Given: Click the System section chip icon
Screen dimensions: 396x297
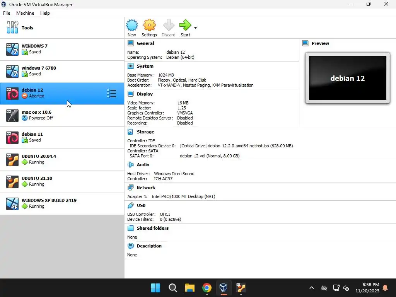Looking at the screenshot, I should point(131,66).
